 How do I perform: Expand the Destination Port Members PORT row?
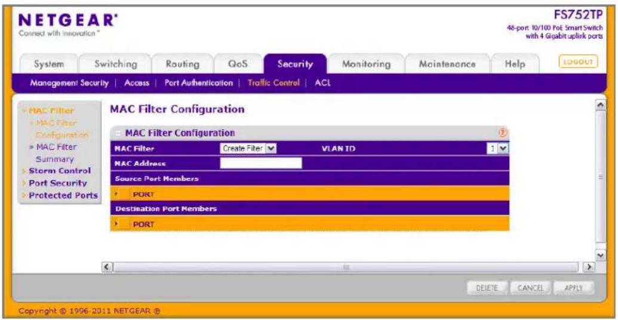[x=116, y=224]
